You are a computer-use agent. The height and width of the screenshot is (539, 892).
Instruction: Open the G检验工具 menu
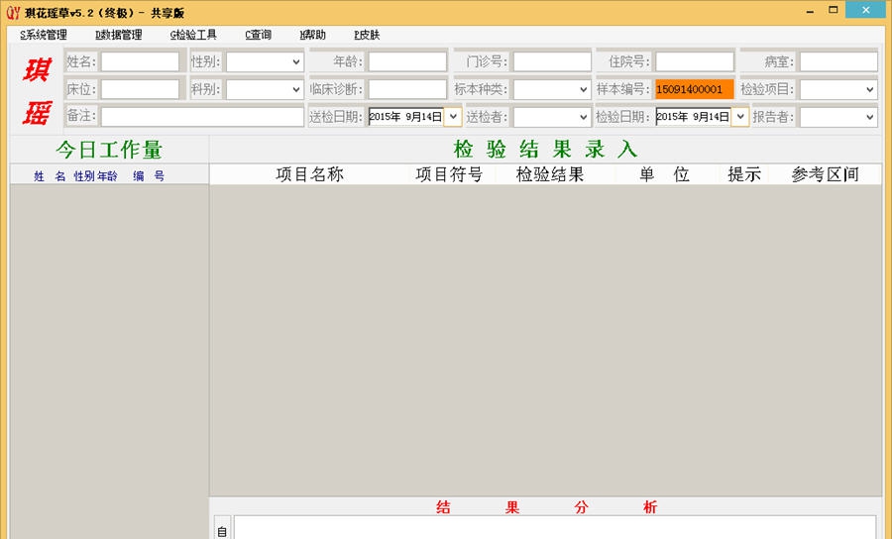[193, 35]
